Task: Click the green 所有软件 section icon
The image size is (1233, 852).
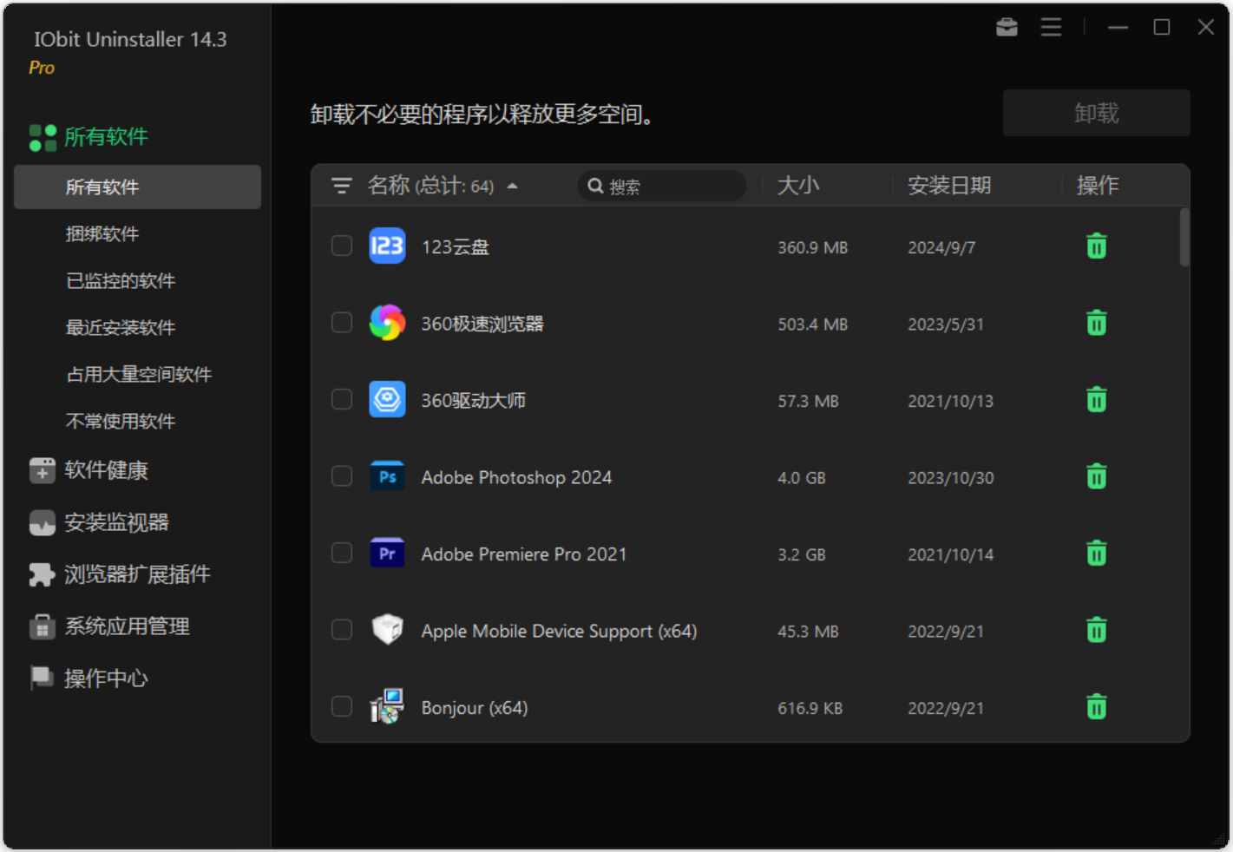Action: coord(43,137)
